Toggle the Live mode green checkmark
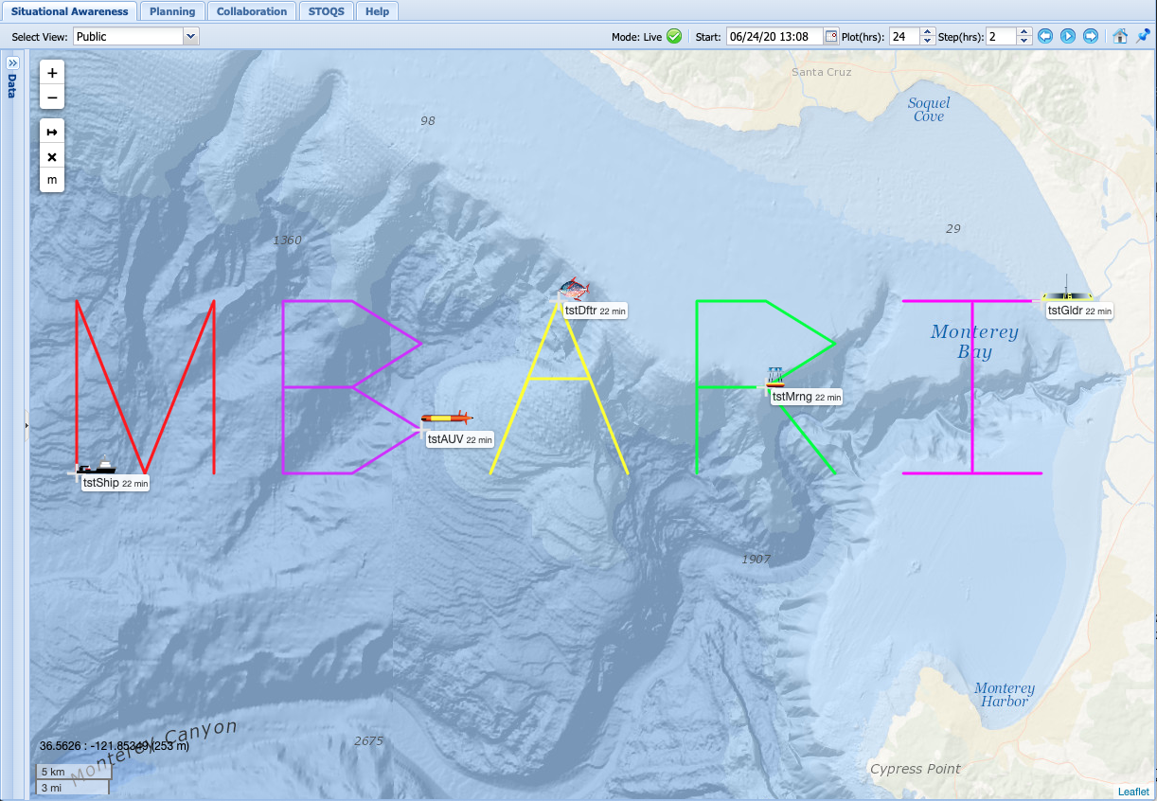 click(674, 36)
